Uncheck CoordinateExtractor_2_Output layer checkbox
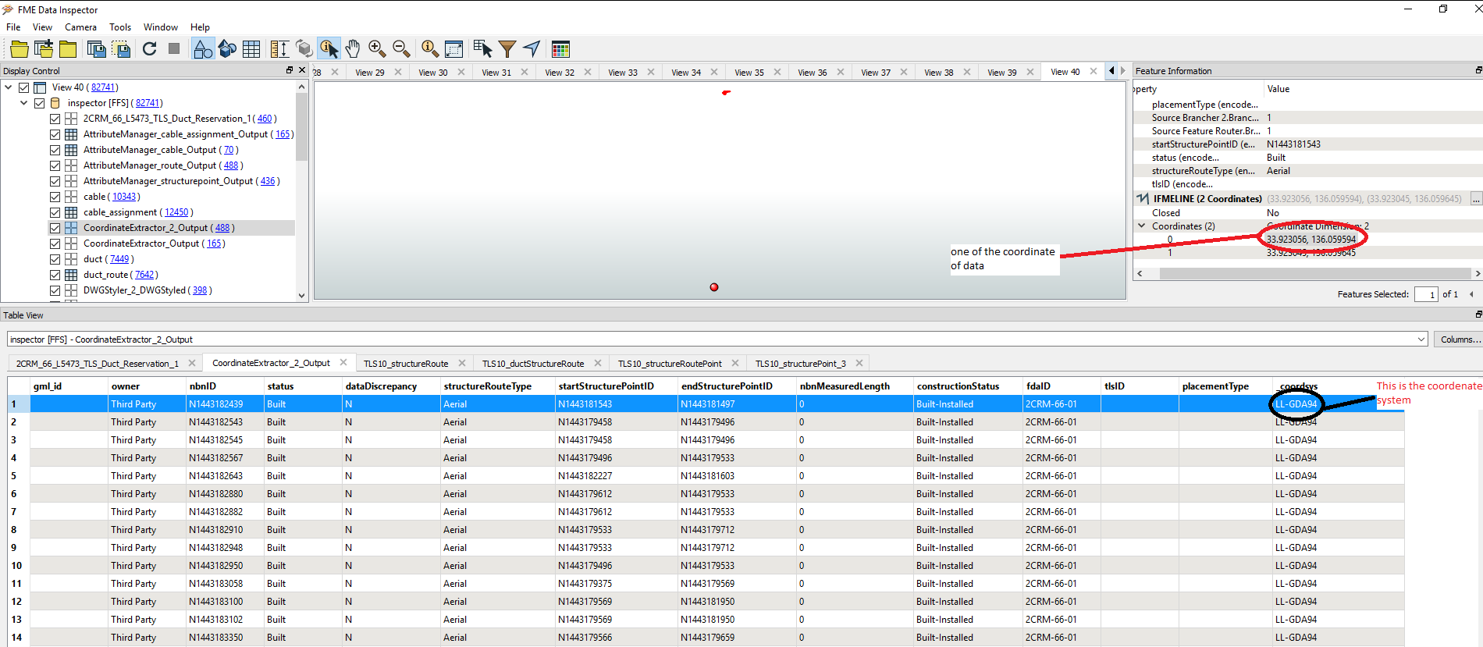Viewport: 1483px width, 647px height. (x=55, y=228)
